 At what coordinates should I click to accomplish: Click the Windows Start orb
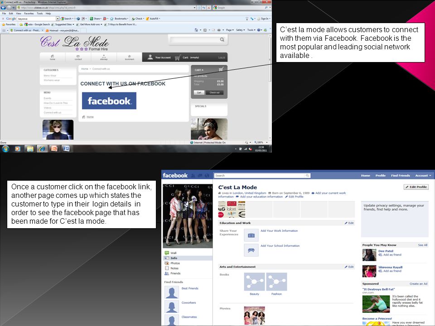pyautogui.click(x=5, y=149)
